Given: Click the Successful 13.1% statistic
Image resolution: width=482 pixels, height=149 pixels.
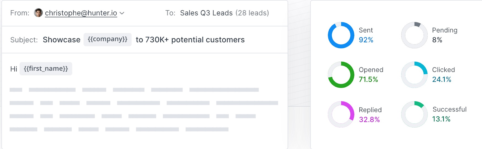Looking at the screenshot, I should pyautogui.click(x=441, y=119).
